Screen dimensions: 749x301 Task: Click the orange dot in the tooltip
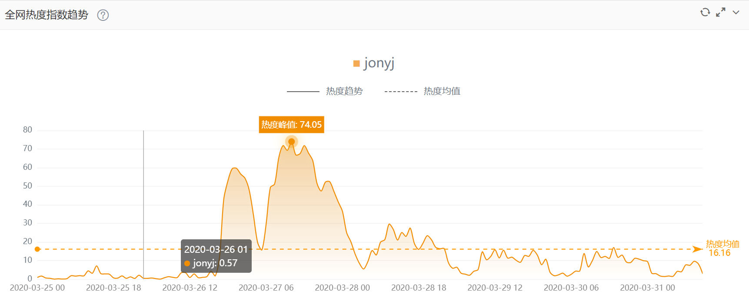pyautogui.click(x=187, y=263)
